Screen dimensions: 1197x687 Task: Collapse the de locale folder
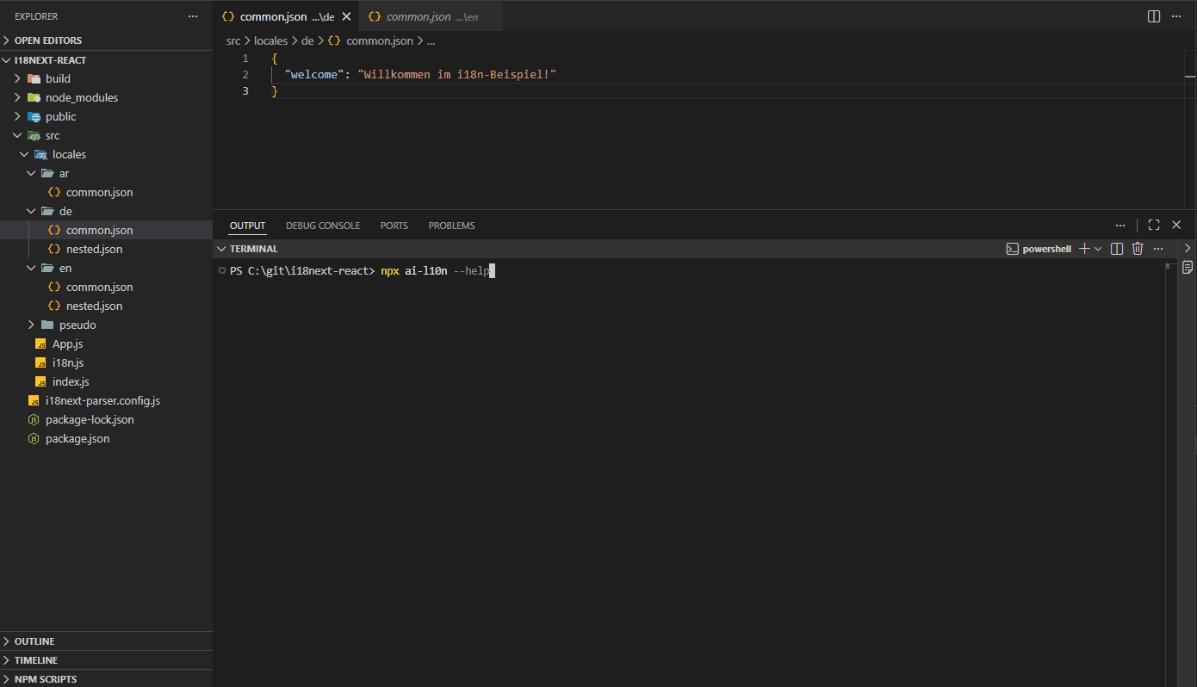(106, 211)
